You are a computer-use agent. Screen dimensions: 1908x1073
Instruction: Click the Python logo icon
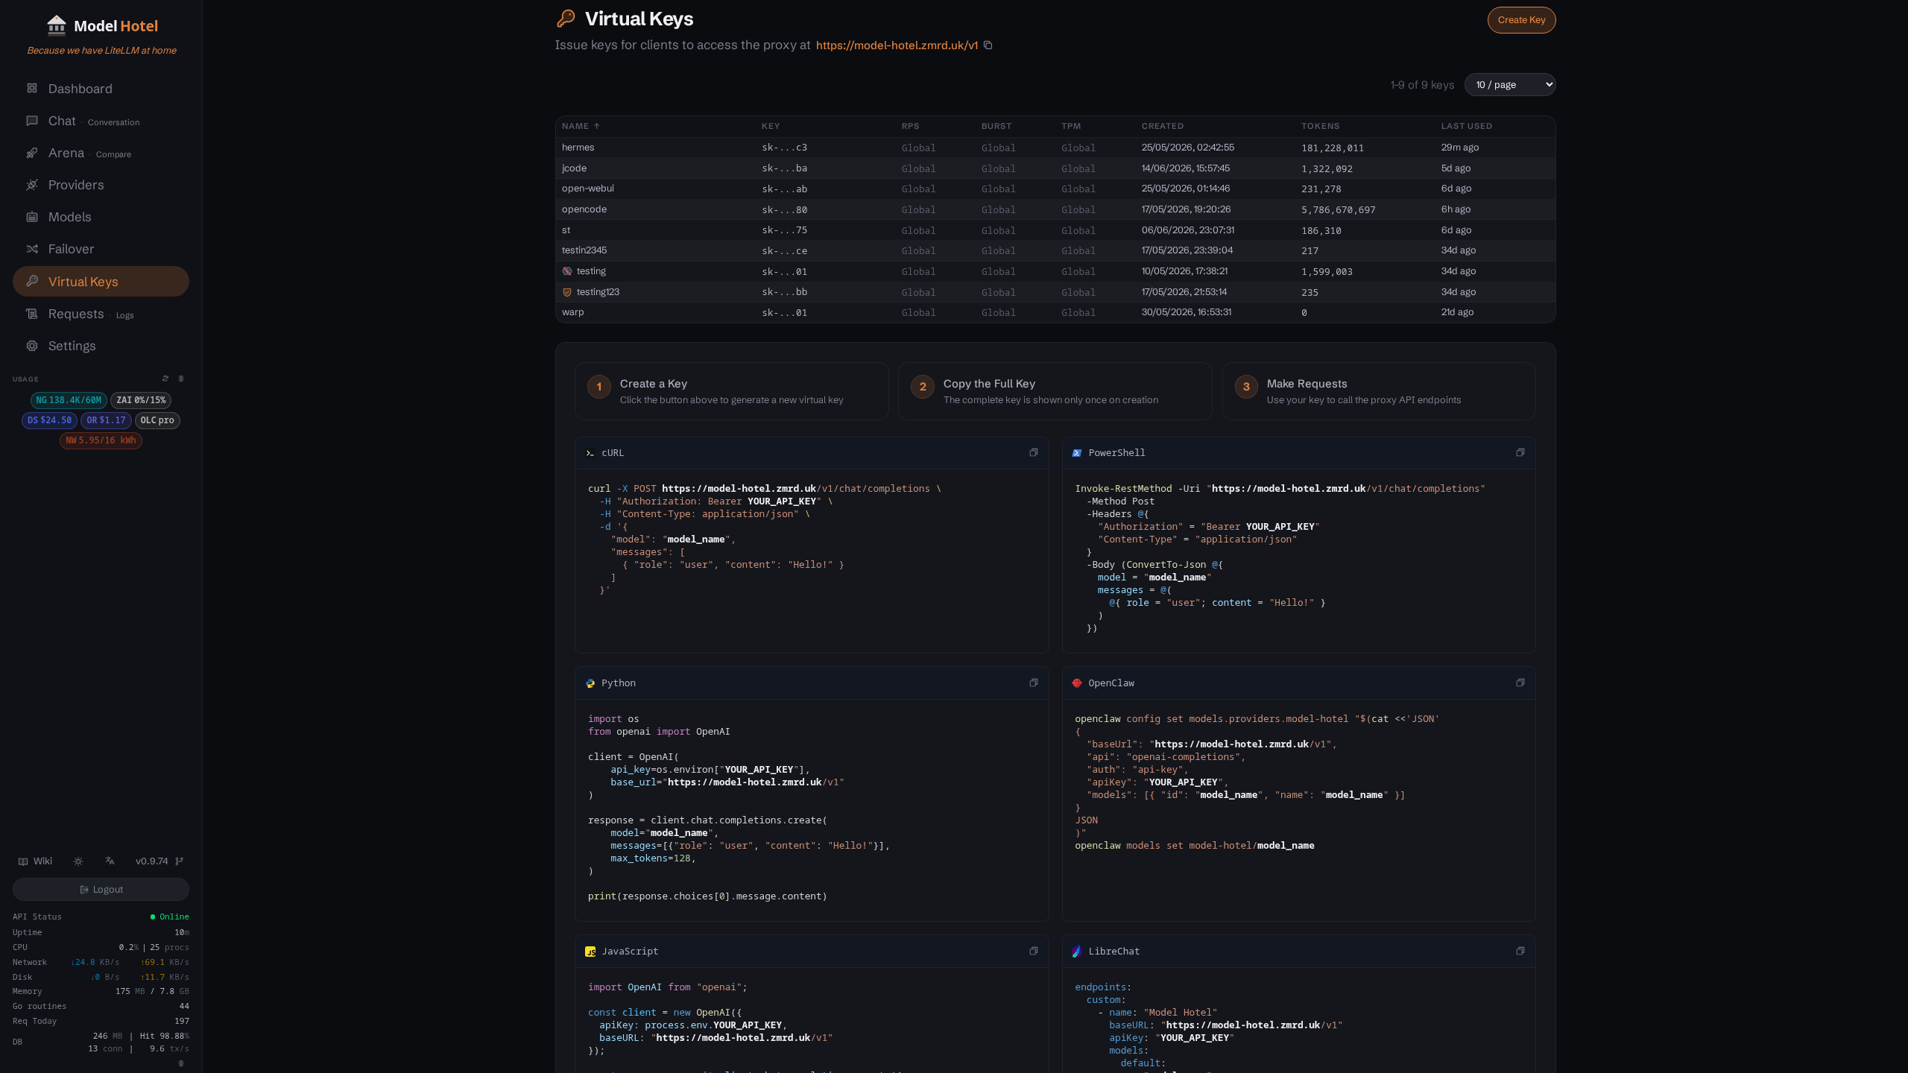[590, 683]
